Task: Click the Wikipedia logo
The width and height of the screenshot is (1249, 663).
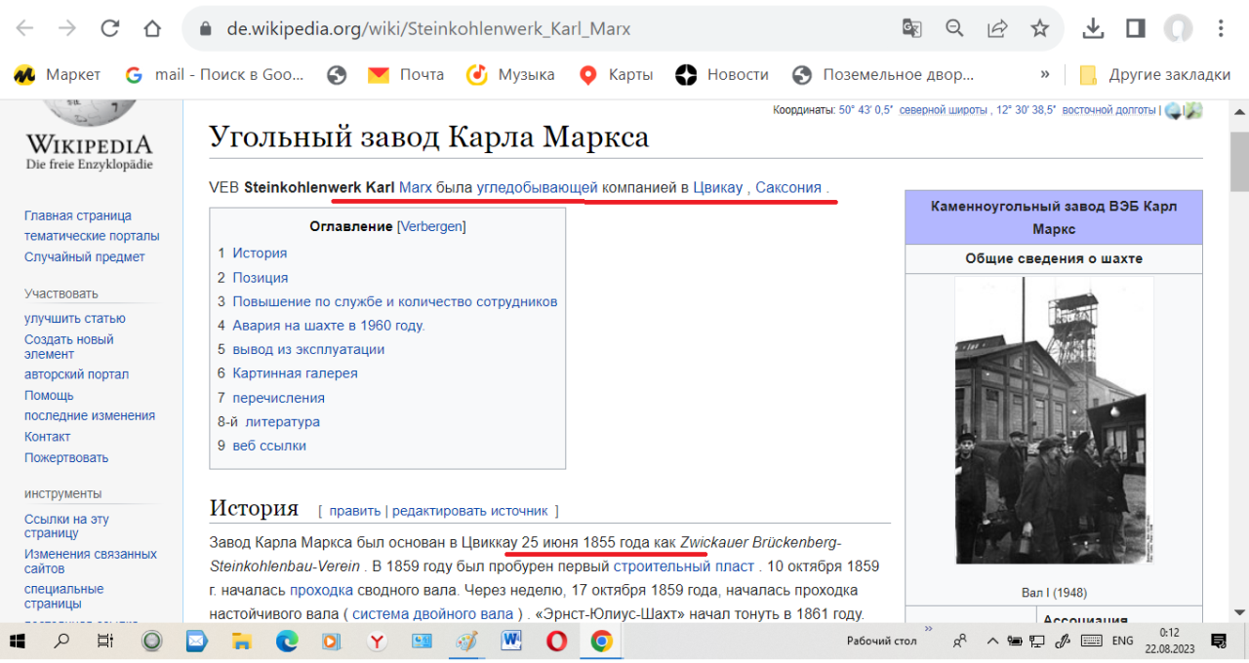Action: [90, 136]
